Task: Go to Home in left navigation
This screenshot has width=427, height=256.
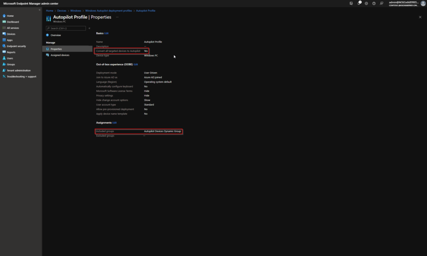Action: pyautogui.click(x=10, y=16)
